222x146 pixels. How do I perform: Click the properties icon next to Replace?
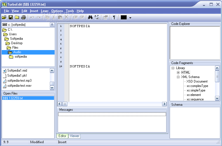106,17
